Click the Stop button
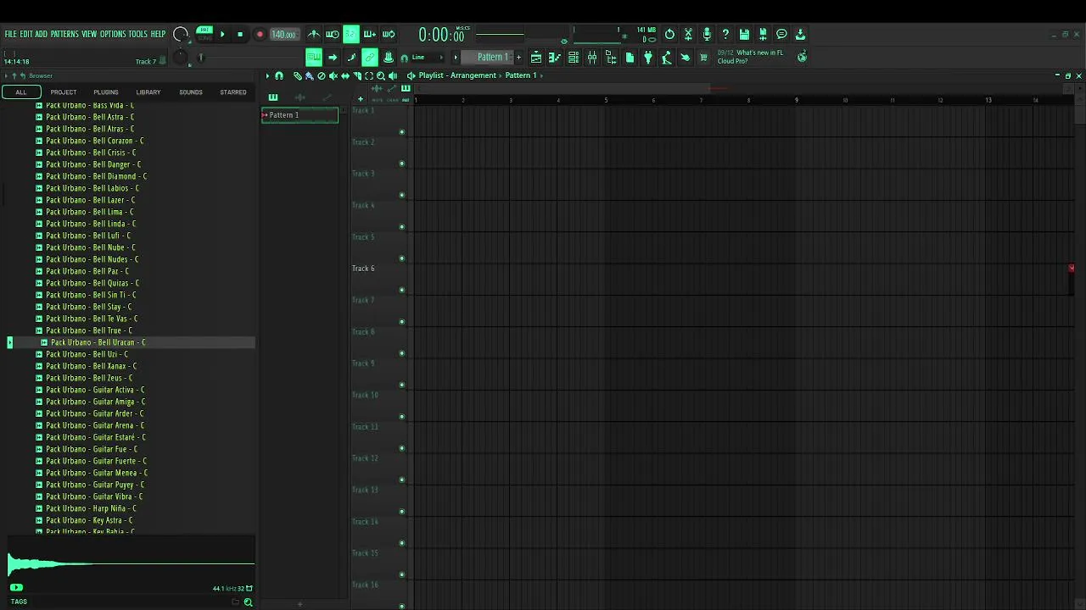The width and height of the screenshot is (1086, 610). [x=240, y=34]
